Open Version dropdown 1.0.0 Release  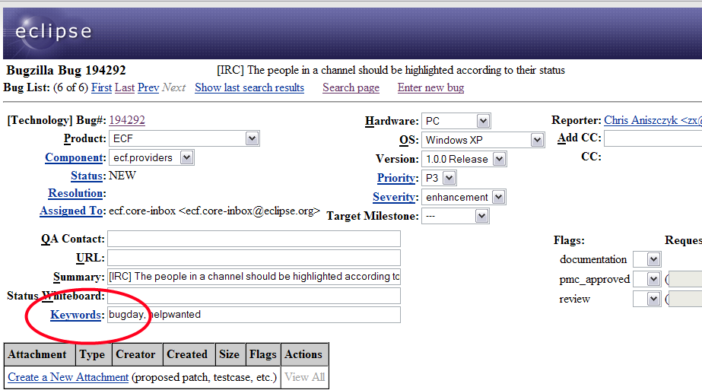(464, 159)
